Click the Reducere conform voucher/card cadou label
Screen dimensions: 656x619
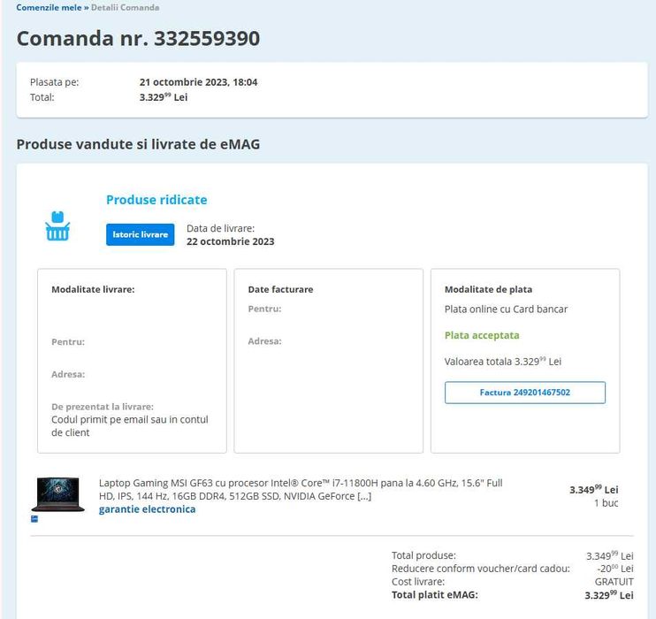[481, 569]
